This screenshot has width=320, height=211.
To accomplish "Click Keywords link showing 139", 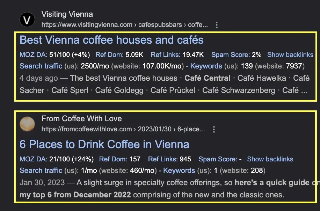I will pos(206,66).
